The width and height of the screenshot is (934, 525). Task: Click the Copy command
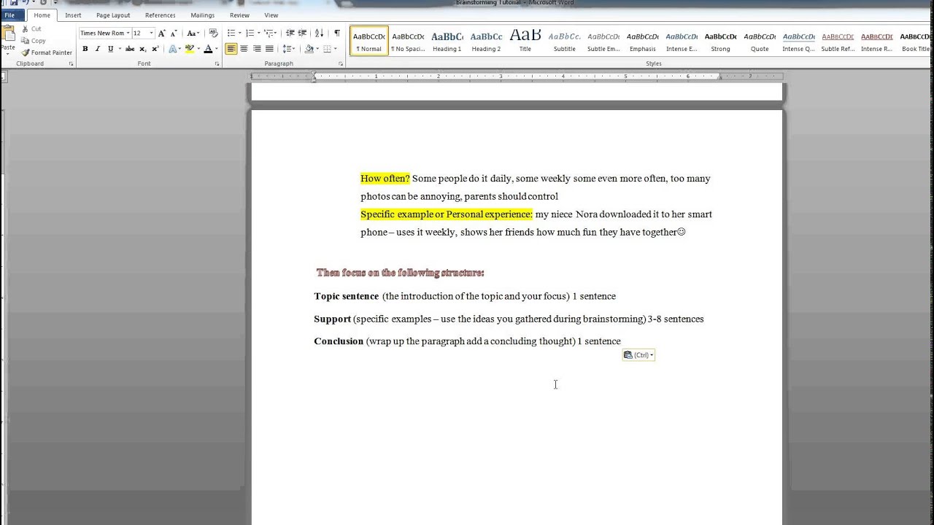pos(34,41)
